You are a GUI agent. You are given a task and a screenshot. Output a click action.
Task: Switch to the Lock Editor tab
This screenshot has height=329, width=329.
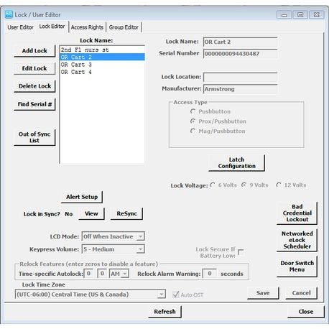pyautogui.click(x=52, y=27)
